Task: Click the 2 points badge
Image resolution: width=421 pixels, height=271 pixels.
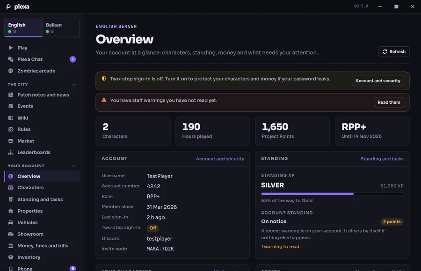Action: [392, 221]
